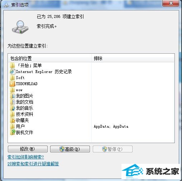Viewport: 182px width, 181px height.
Task: Open advanced options with 高级(D) button
Action: [x=70, y=149]
